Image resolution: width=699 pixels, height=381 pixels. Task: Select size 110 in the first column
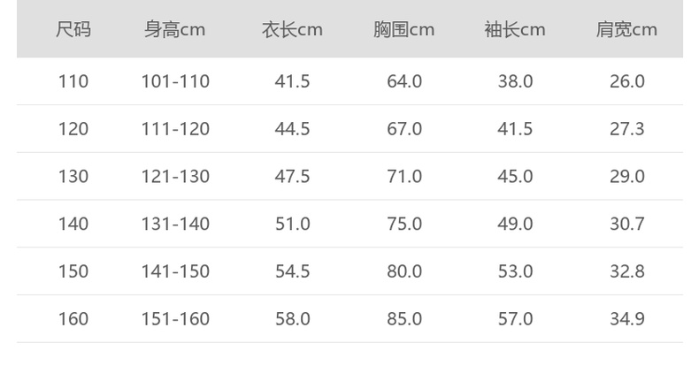(73, 81)
